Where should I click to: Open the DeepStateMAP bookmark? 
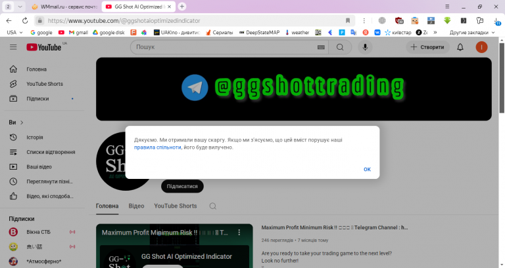coord(259,32)
